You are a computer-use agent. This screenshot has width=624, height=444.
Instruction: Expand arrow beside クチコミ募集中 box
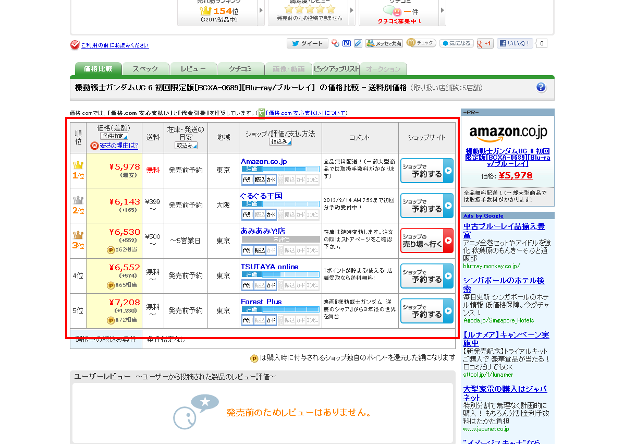[443, 11]
